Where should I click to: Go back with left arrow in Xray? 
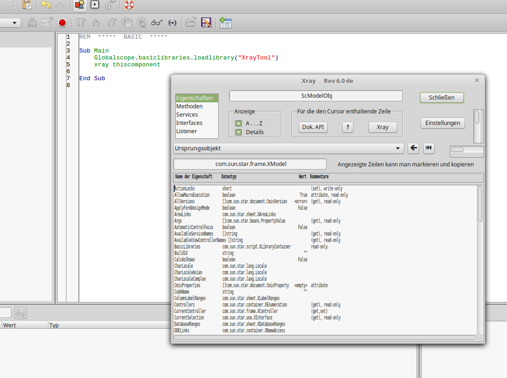coord(413,148)
